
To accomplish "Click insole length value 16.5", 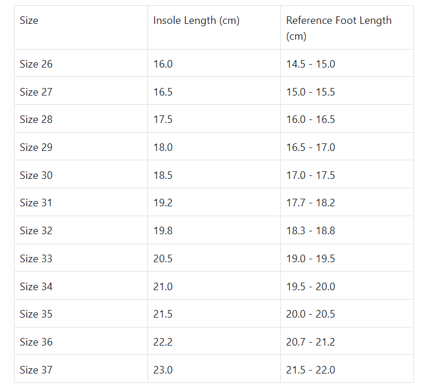I will click(x=163, y=92).
